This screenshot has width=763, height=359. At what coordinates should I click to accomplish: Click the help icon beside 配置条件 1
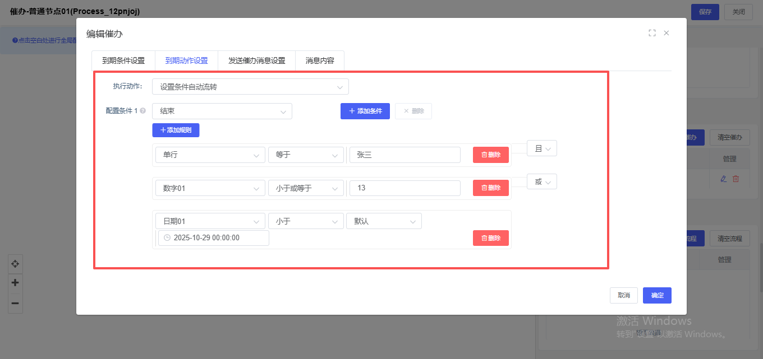[143, 111]
